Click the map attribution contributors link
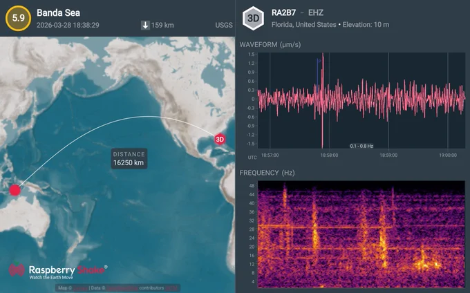The height and width of the screenshot is (293, 470). [151, 288]
